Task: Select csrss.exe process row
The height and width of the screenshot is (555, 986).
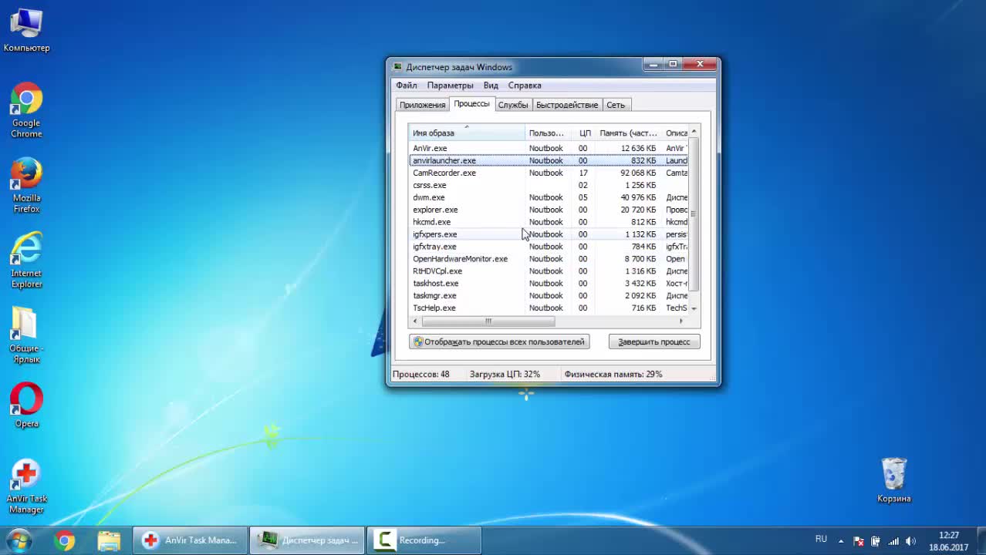Action: (x=549, y=185)
